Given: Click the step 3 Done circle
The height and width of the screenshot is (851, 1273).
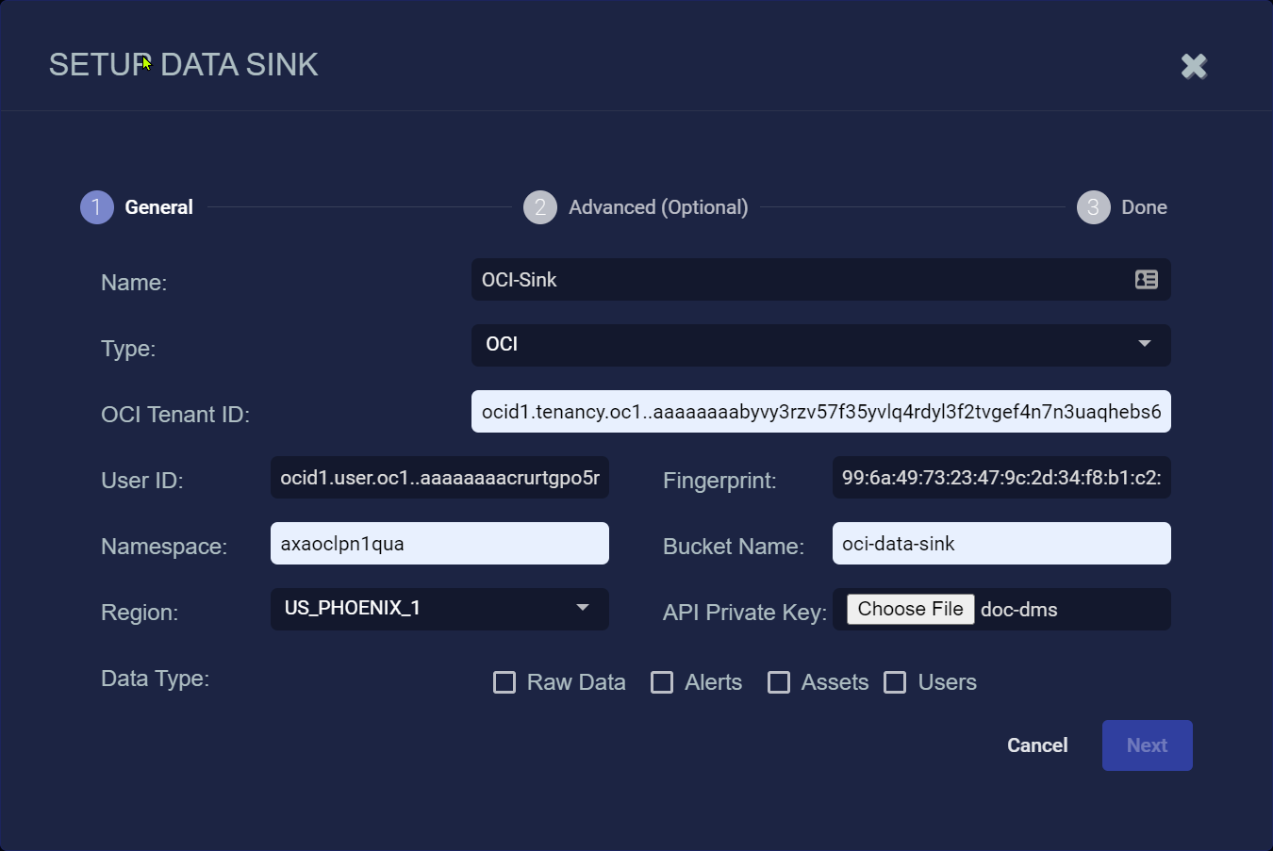Looking at the screenshot, I should pos(1093,207).
